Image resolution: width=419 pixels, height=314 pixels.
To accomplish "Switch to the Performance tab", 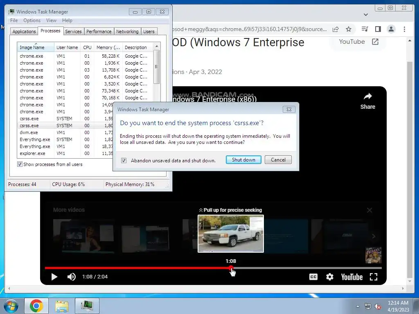I will pos(99,31).
